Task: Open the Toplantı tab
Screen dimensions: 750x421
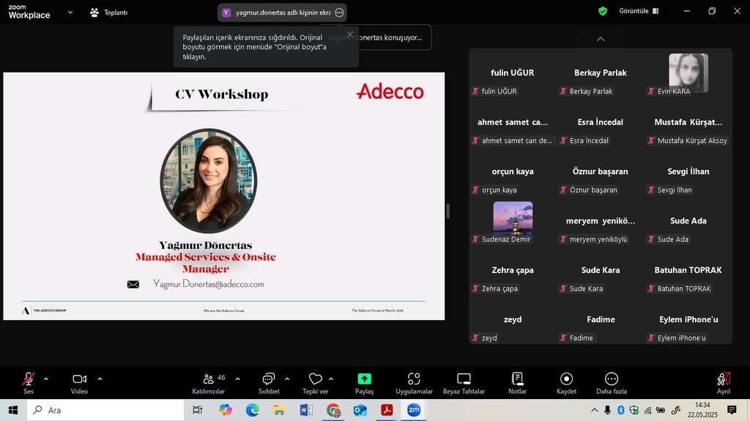Action: [x=109, y=12]
